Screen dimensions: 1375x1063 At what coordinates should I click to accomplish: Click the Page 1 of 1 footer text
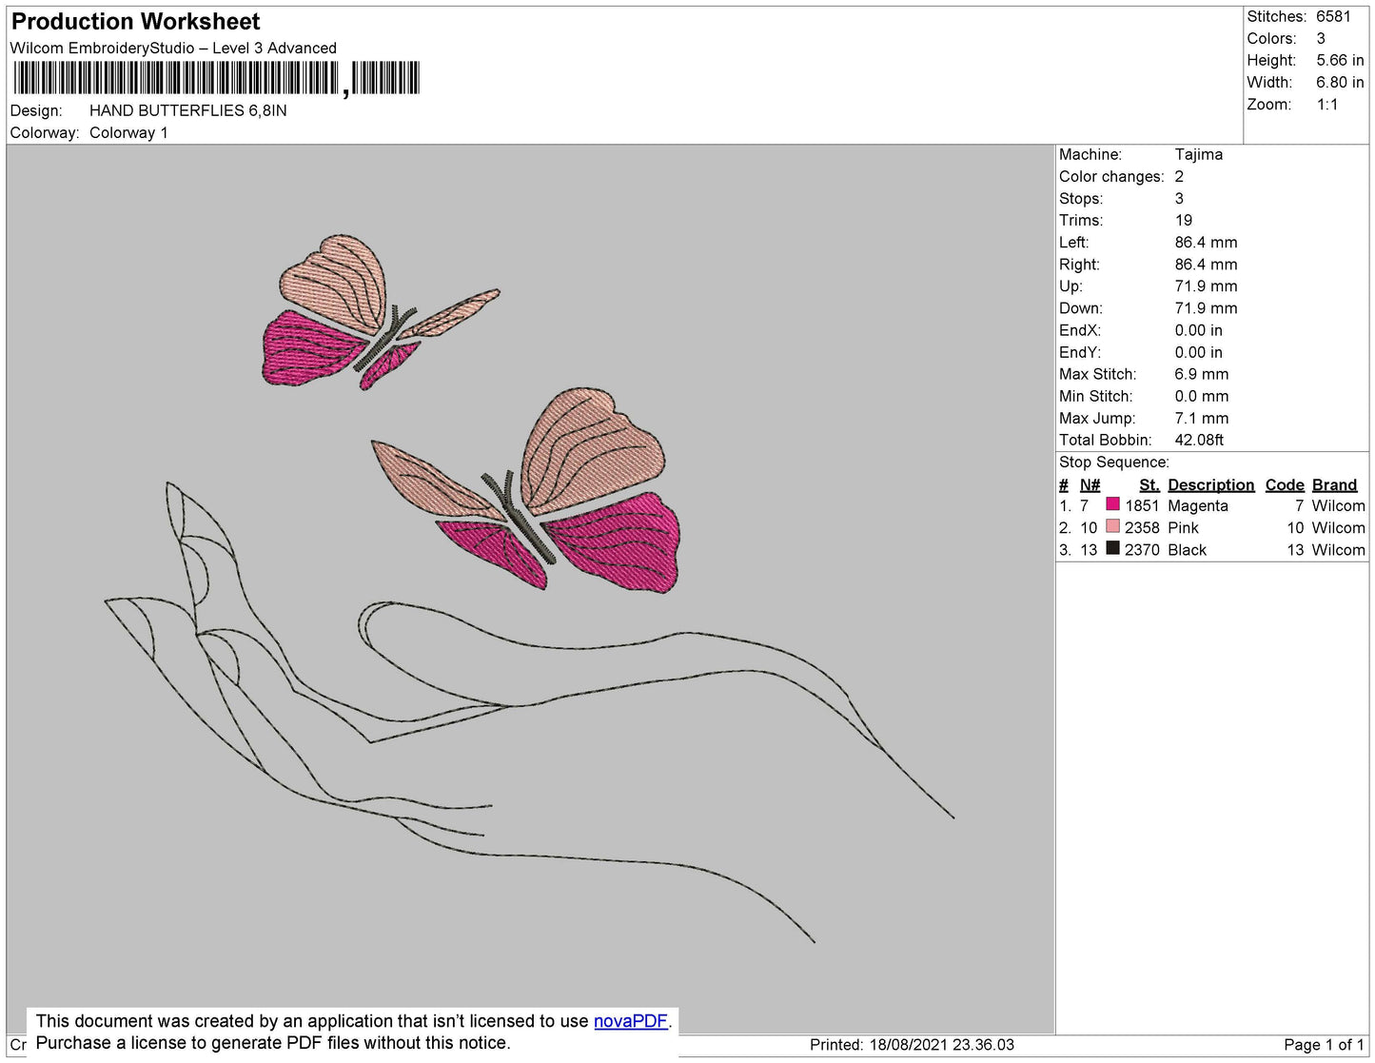tap(1324, 1044)
